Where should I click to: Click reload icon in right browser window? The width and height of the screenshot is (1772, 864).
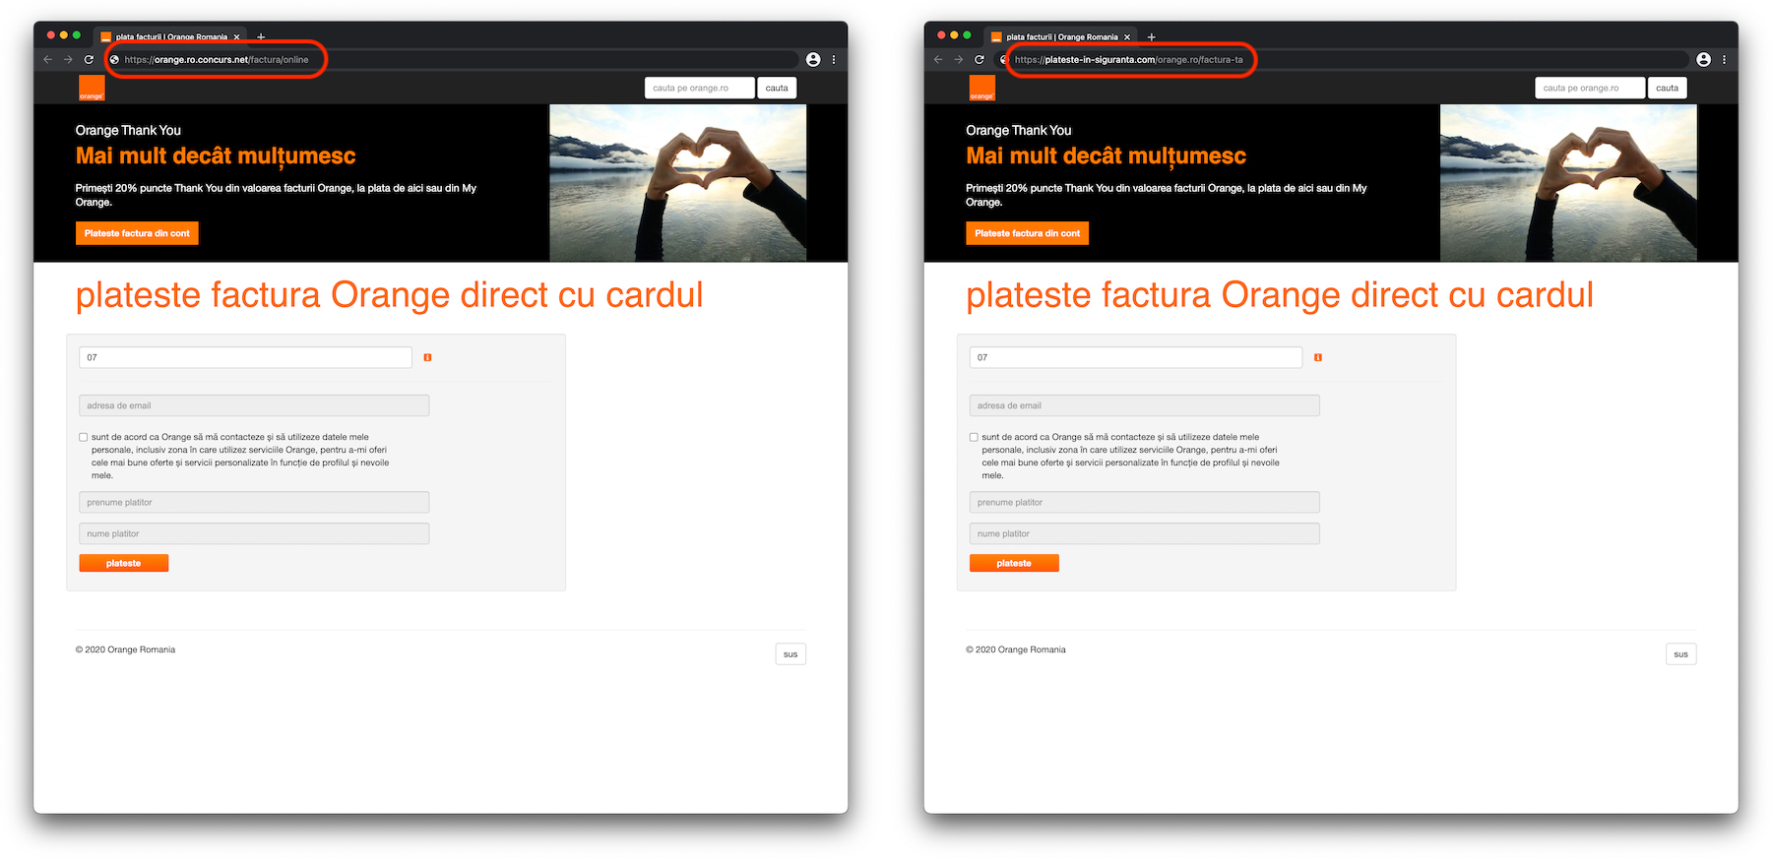coord(980,60)
